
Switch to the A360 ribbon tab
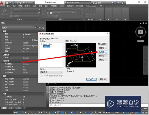(x=62, y=6)
